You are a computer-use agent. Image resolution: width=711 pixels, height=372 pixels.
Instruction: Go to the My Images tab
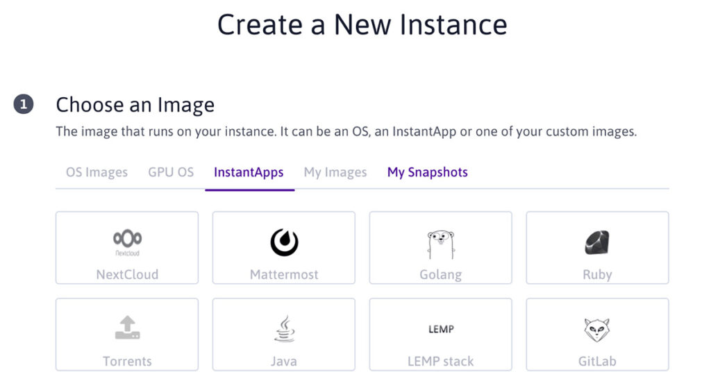coord(335,172)
